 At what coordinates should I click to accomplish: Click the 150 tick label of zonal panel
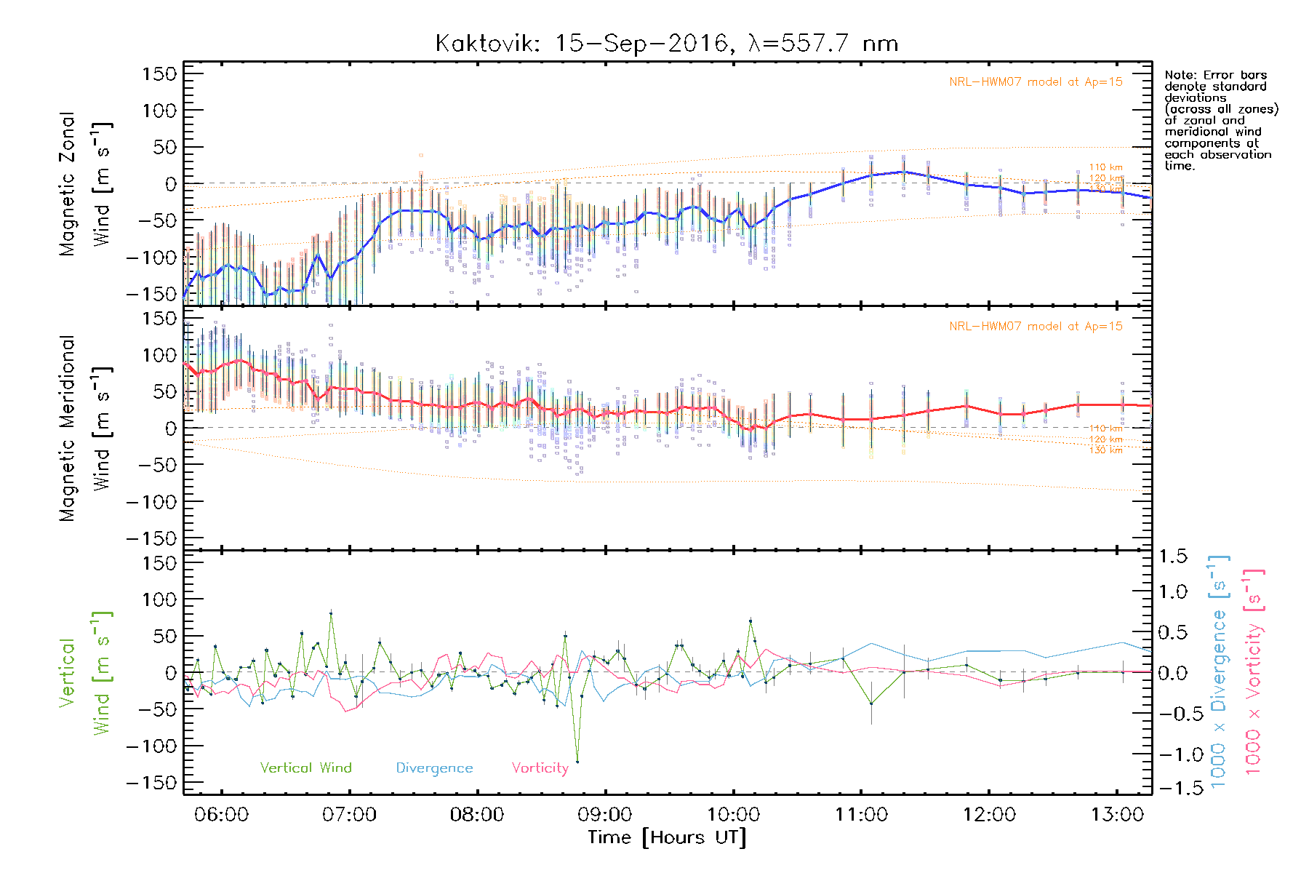[x=159, y=73]
